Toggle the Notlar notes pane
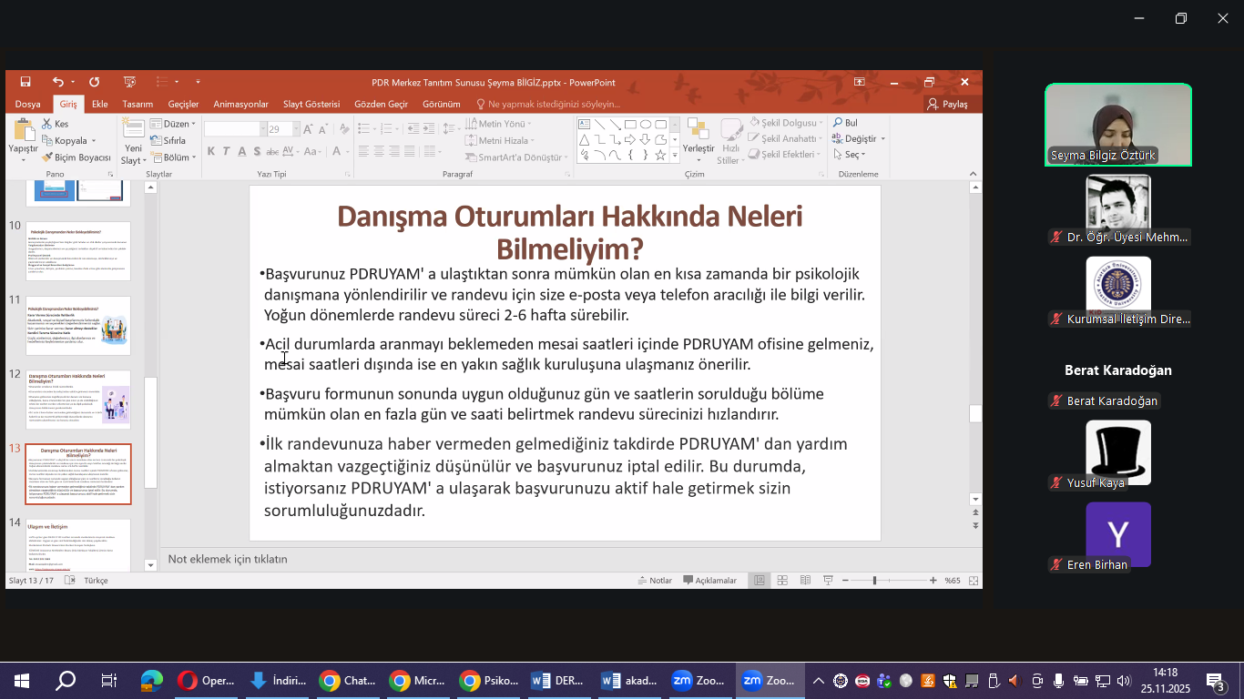The image size is (1244, 699). pos(654,581)
